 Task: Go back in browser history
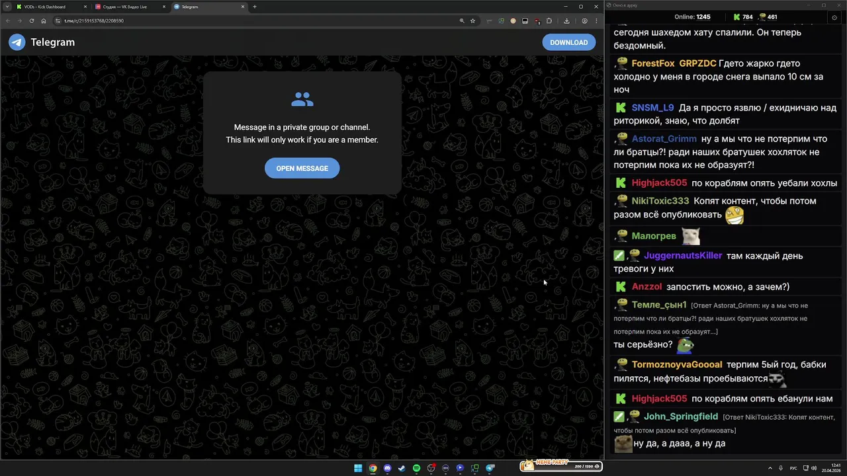pos(8,20)
